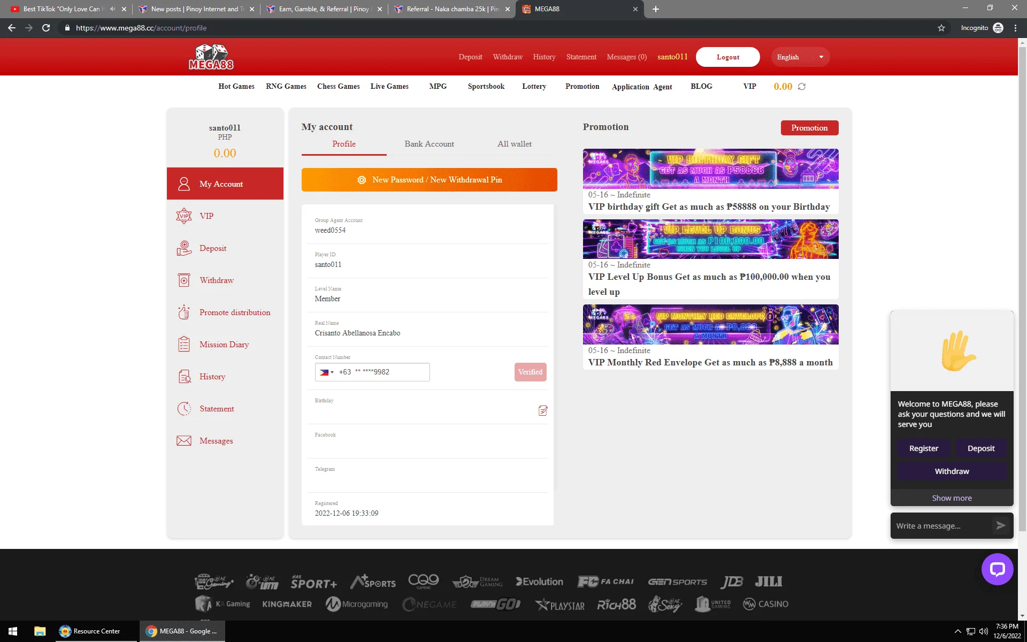1027x642 pixels.
Task: Click Withdraw in the chat widget
Action: pyautogui.click(x=952, y=471)
